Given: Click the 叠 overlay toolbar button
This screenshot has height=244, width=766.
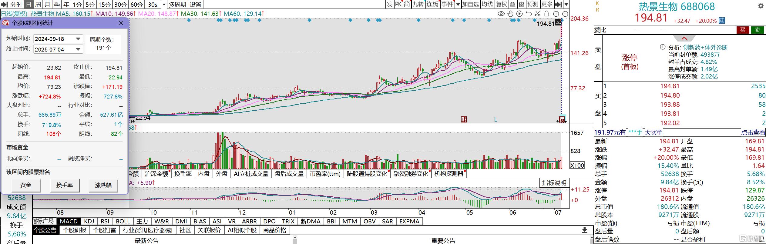Looking at the screenshot, I should coord(512,4).
